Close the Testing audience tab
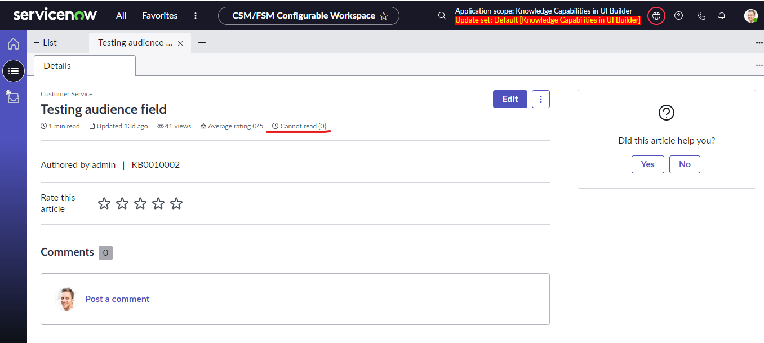This screenshot has height=343, width=764. point(180,43)
